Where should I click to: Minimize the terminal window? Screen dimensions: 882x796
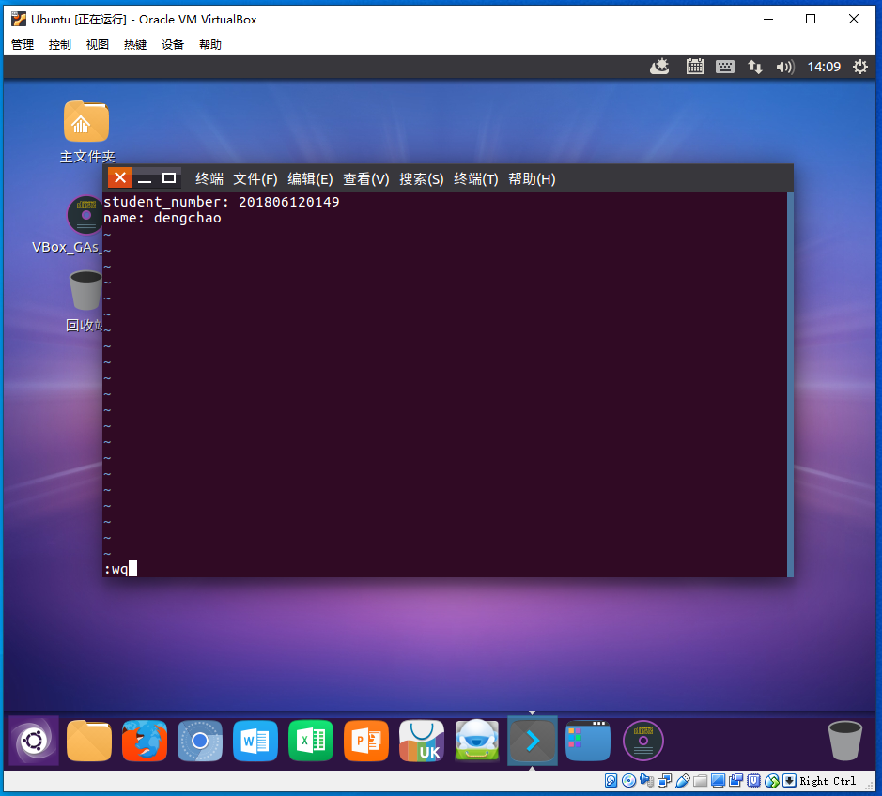click(x=145, y=178)
